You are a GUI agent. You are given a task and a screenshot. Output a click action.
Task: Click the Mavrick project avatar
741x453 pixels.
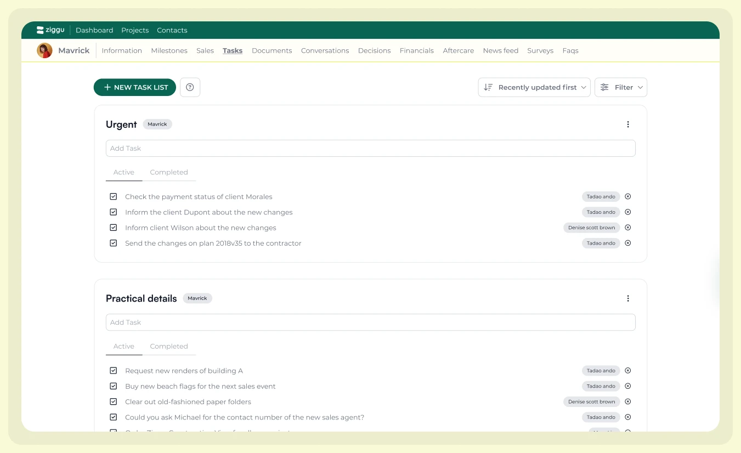[44, 50]
